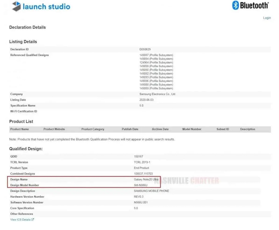Select the model number SM-N986U
The image size is (279, 230).
(141, 185)
